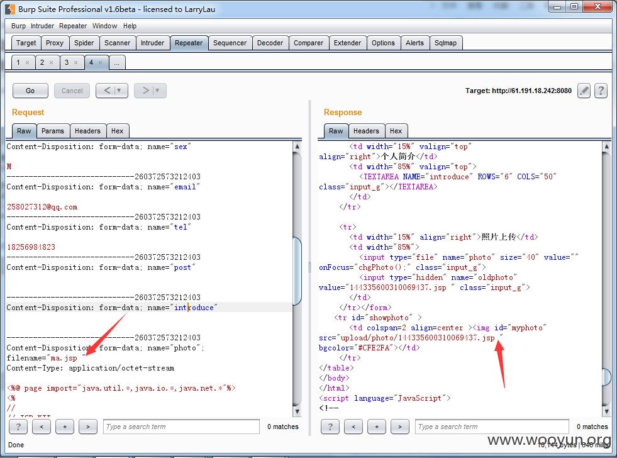Go back to previous request

point(106,91)
